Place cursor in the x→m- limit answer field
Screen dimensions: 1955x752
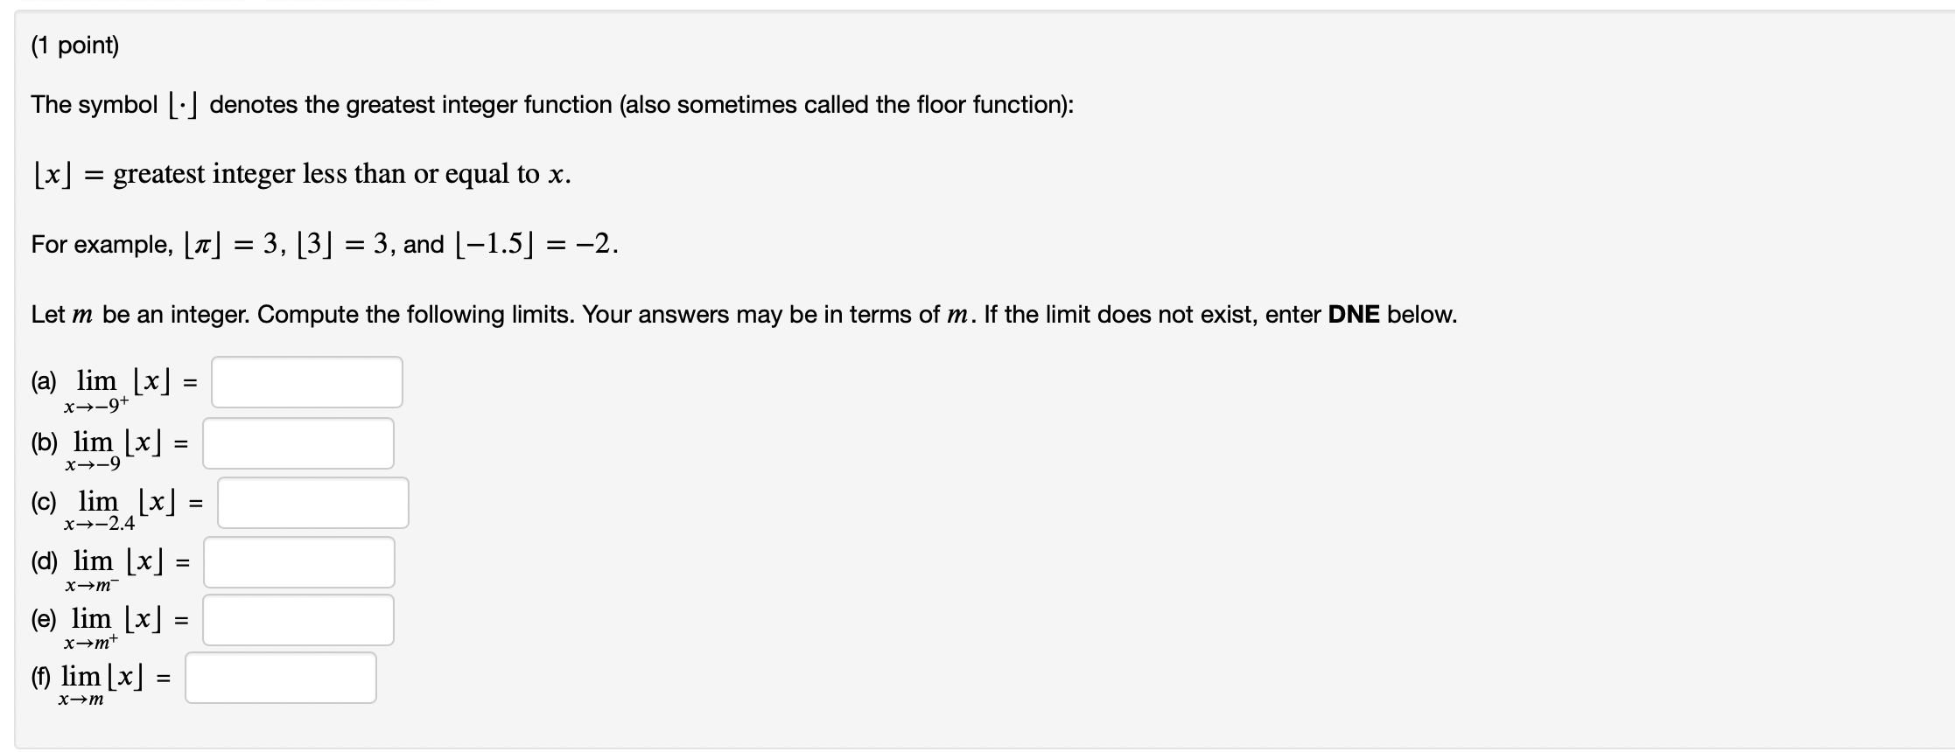298,561
